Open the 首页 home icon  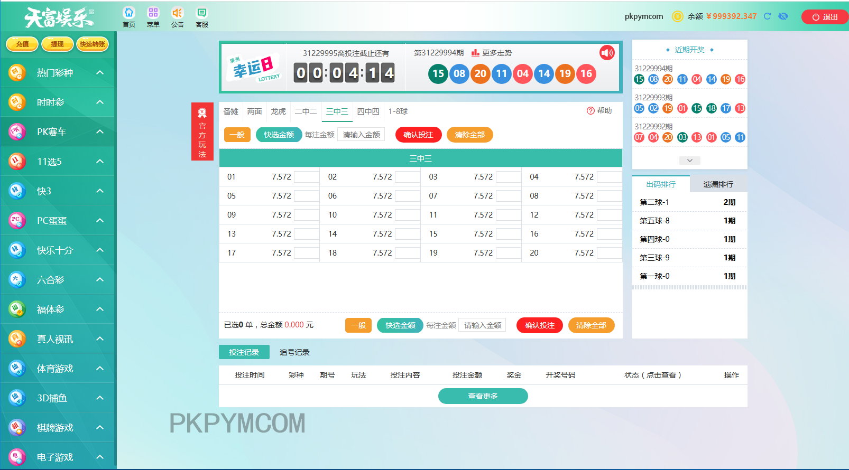pyautogui.click(x=129, y=13)
